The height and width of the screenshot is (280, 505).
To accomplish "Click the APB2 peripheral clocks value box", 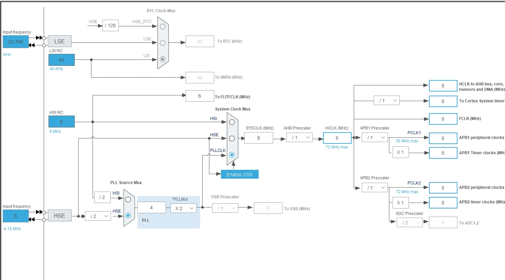I will click(443, 188).
